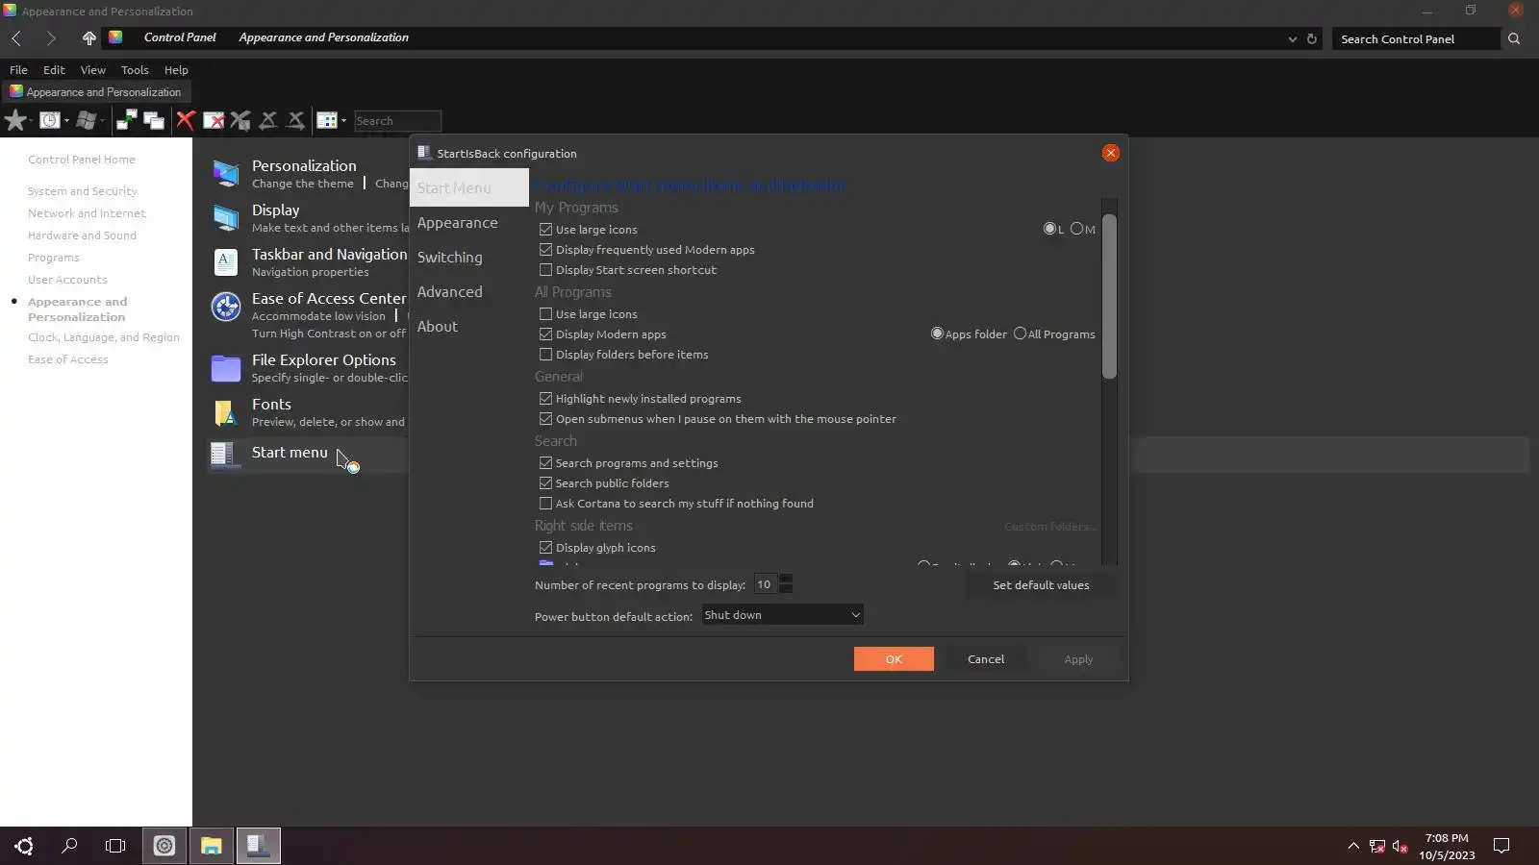Click the Windows flag toolbar icon
Viewport: 1539px width, 865px height.
tap(87, 120)
